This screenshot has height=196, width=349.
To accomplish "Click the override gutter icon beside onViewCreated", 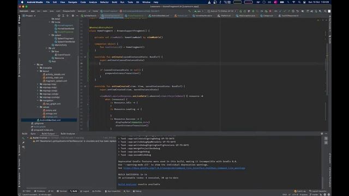I will [85, 86].
